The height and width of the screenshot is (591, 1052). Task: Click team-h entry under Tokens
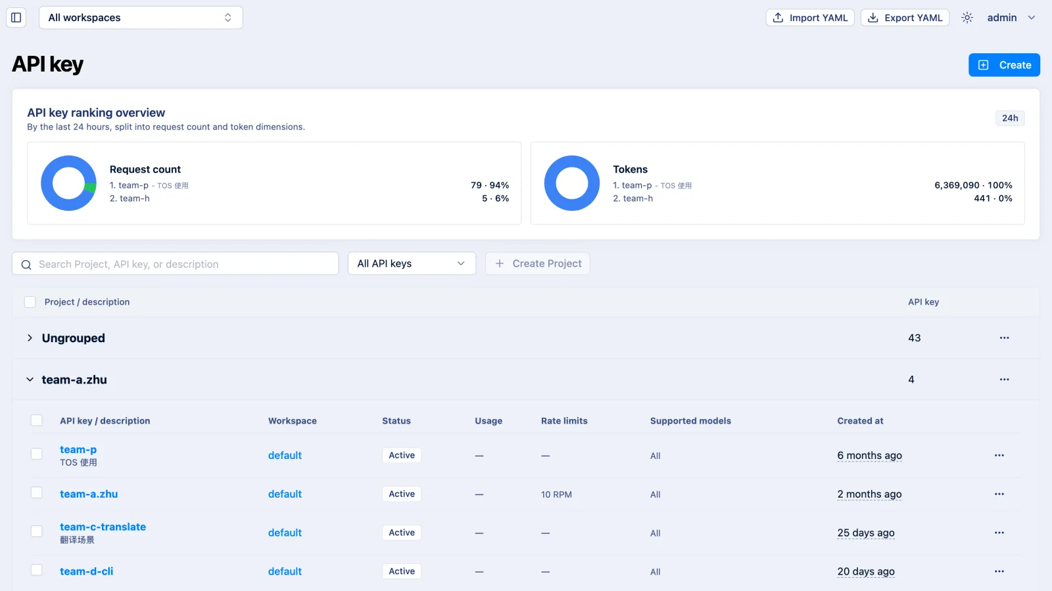[x=633, y=198]
